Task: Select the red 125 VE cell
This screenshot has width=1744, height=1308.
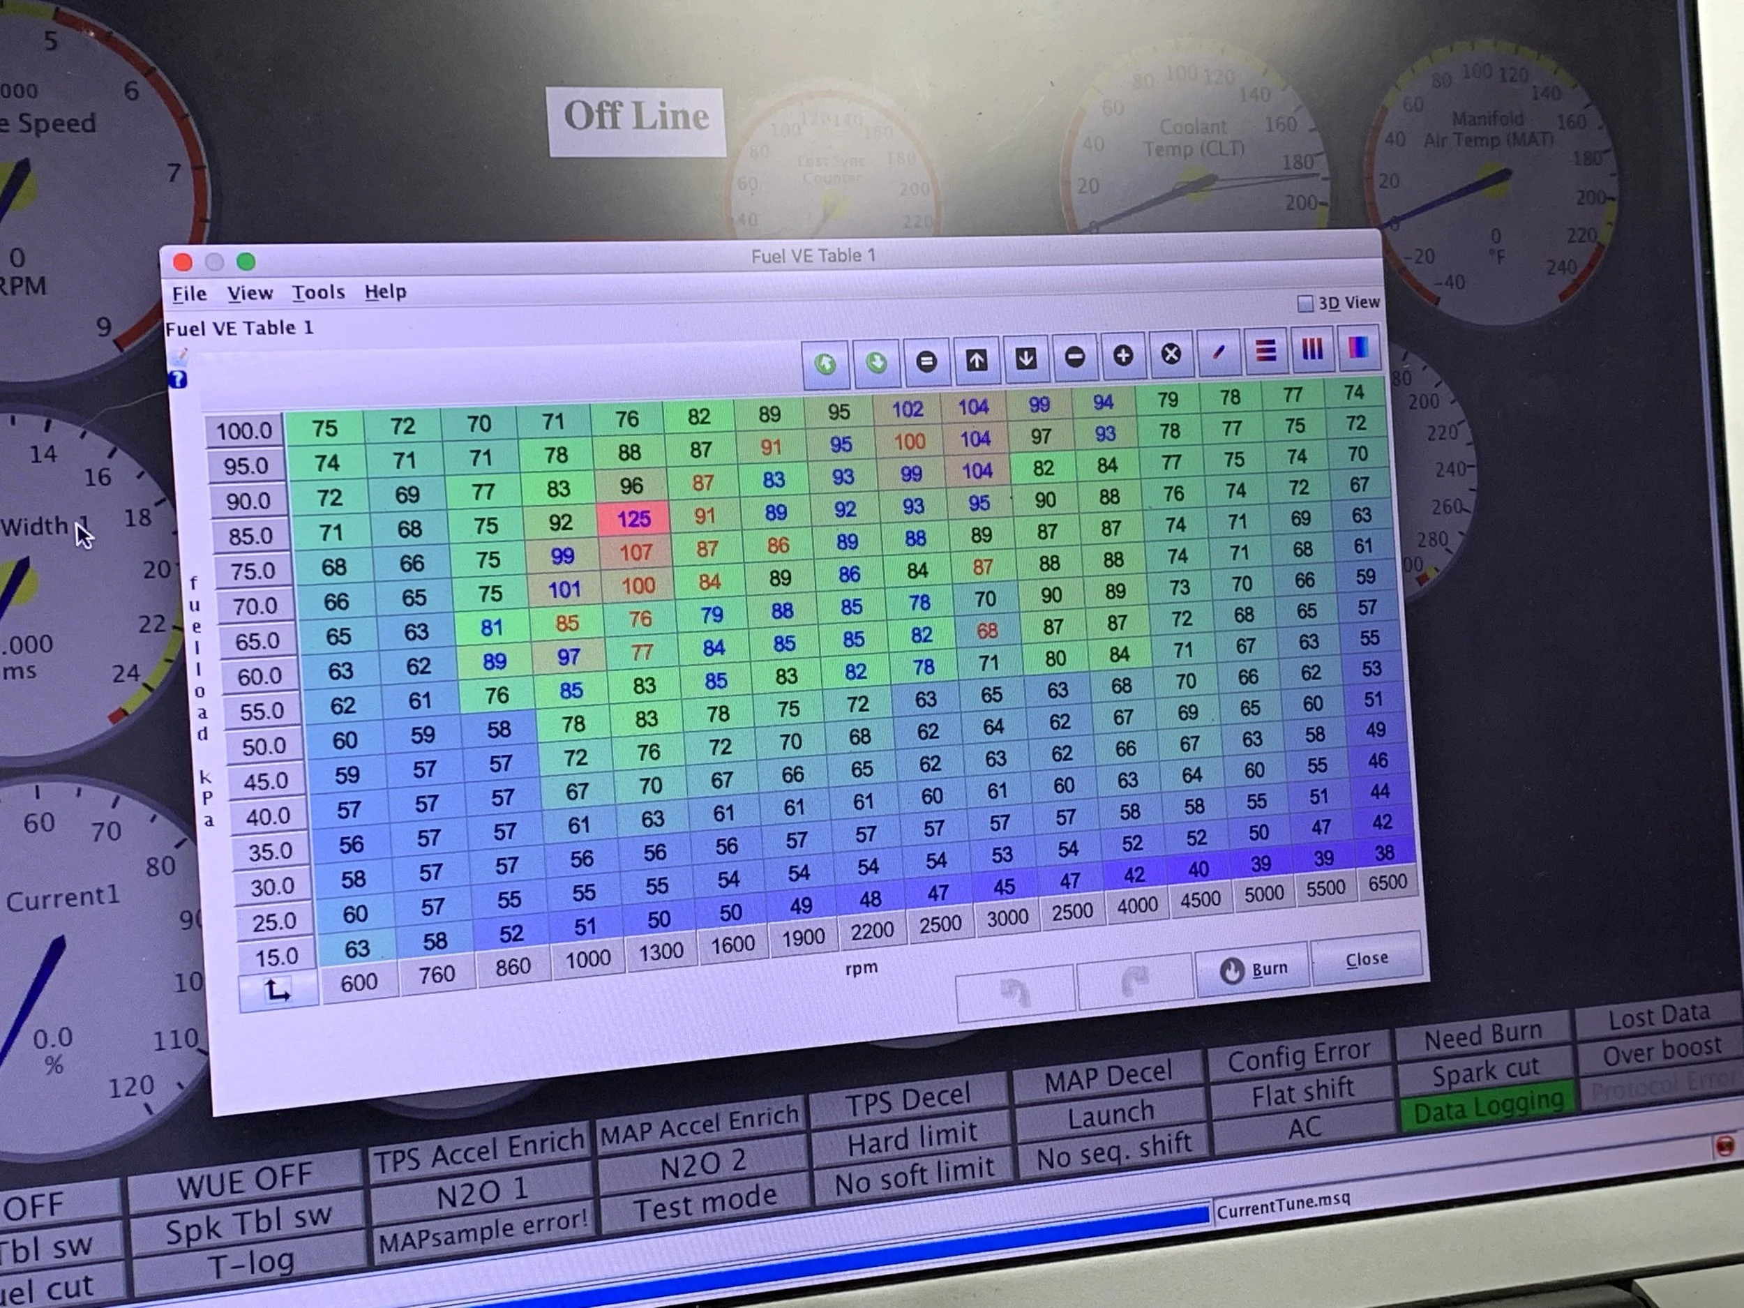Action: 633,519
